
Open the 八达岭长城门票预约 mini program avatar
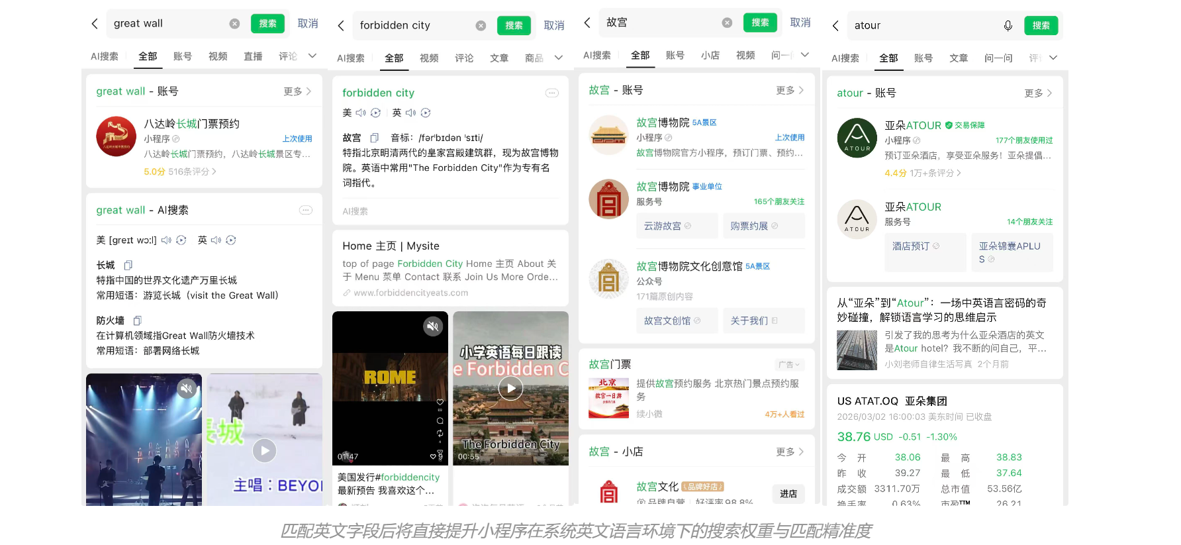(116, 136)
